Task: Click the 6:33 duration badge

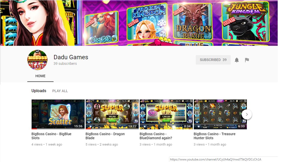Action: tap(241, 126)
